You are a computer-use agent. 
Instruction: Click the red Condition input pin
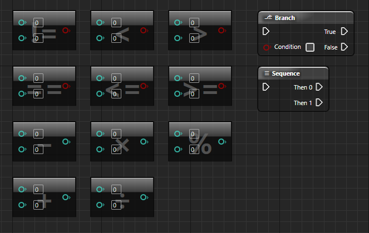[267, 47]
